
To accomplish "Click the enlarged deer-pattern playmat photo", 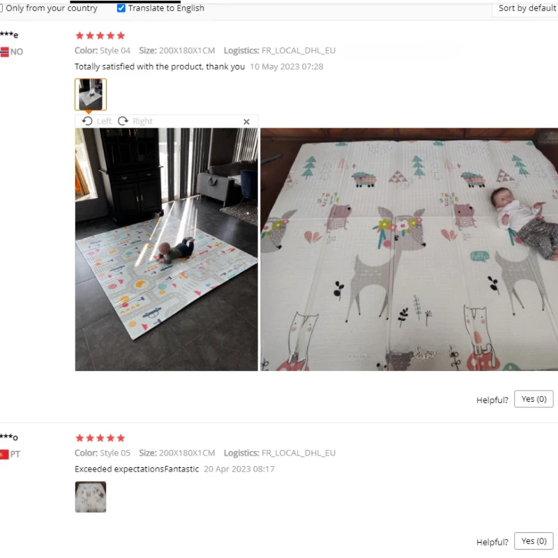I will [x=409, y=250].
